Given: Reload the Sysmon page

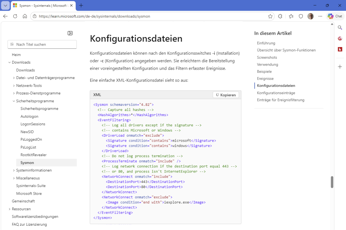Looking at the screenshot, I should tap(15, 16).
